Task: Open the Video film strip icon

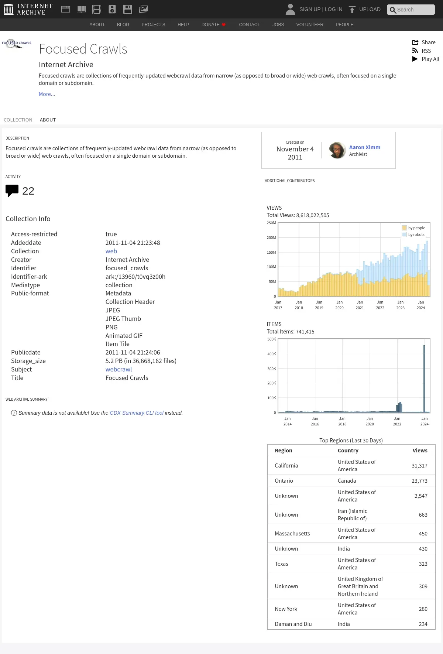Action: 97,9
